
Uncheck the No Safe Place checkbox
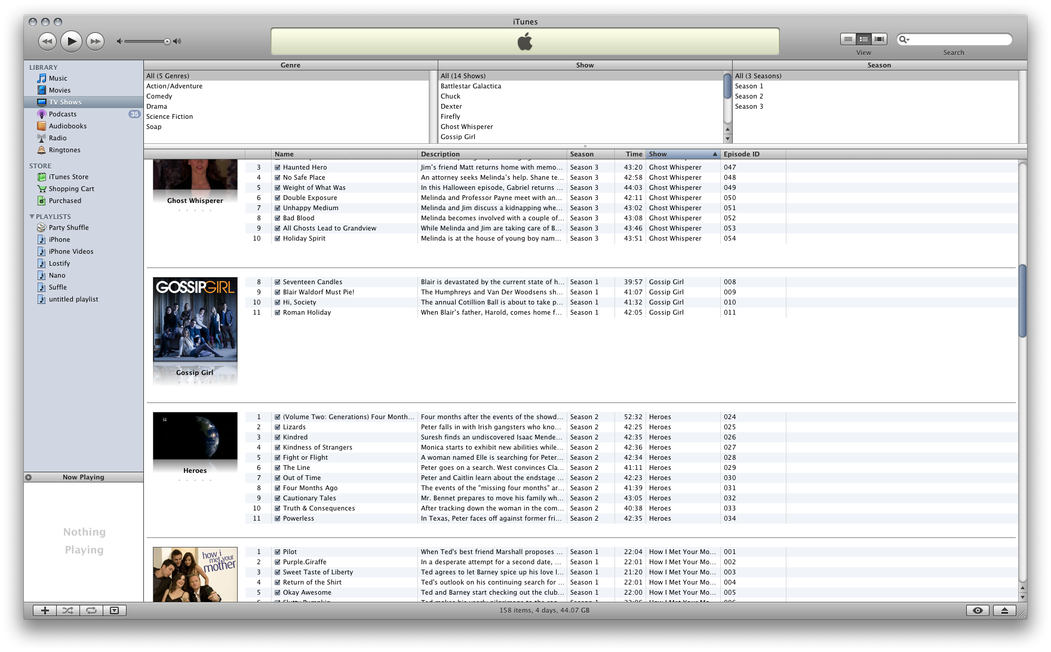click(278, 177)
